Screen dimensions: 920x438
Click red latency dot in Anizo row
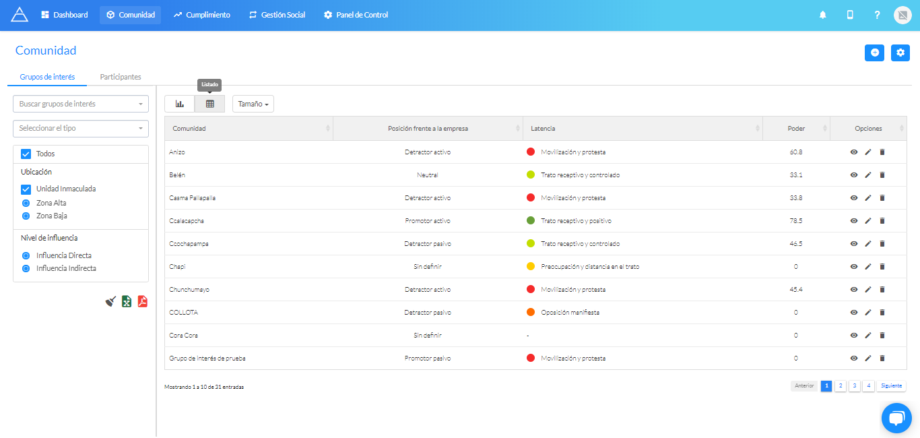(x=531, y=152)
